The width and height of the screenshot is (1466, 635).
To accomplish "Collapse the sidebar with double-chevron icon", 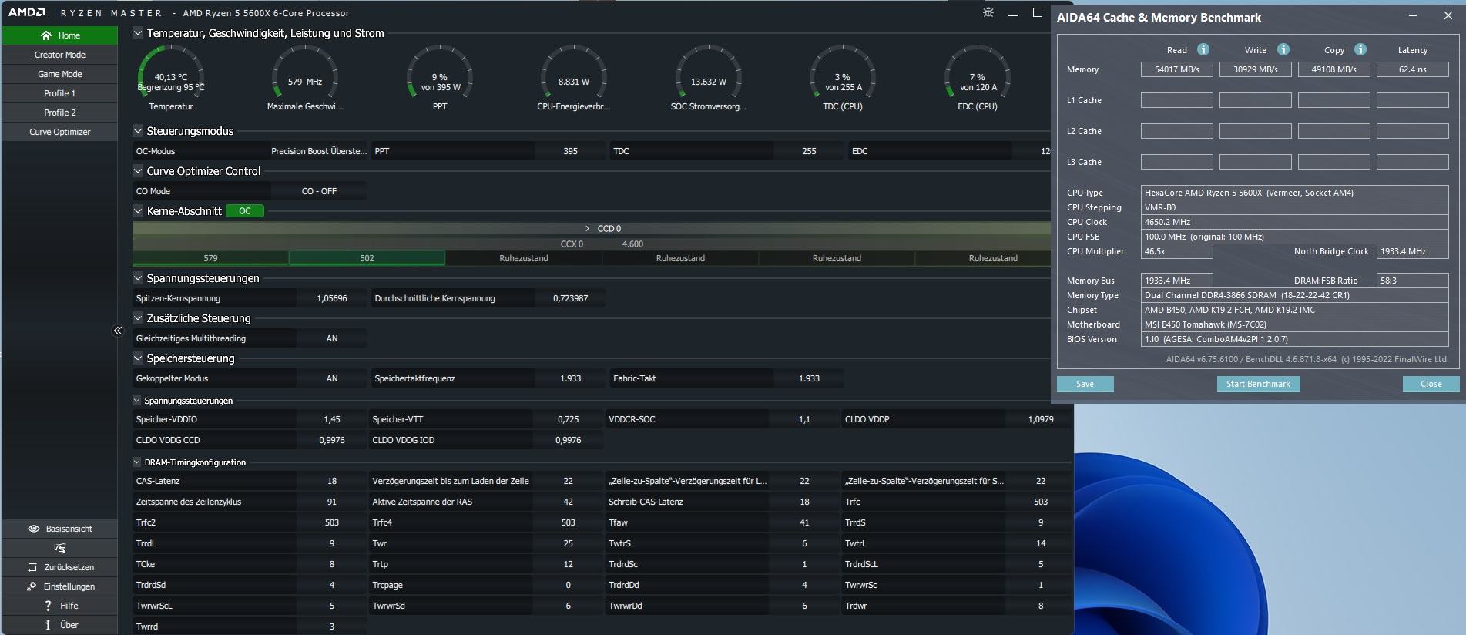I will click(118, 331).
